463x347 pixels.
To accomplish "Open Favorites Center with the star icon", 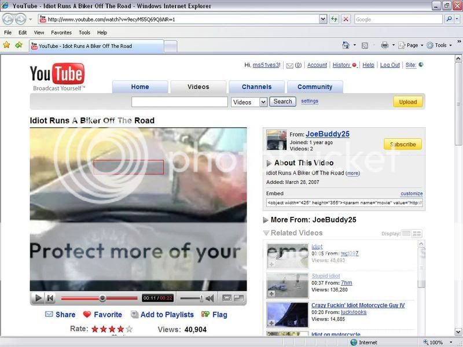I will click(7, 45).
